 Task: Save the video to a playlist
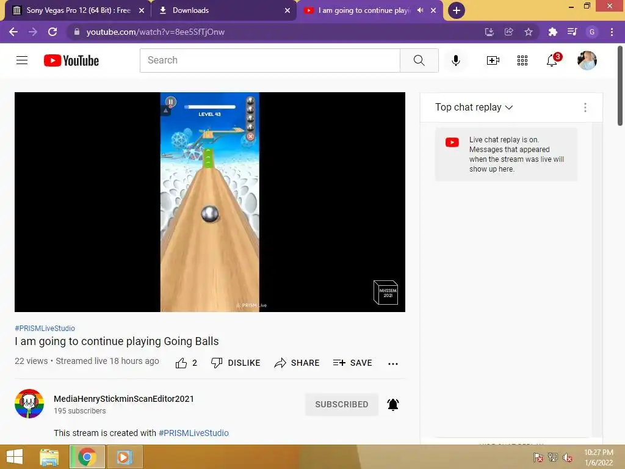tap(353, 363)
